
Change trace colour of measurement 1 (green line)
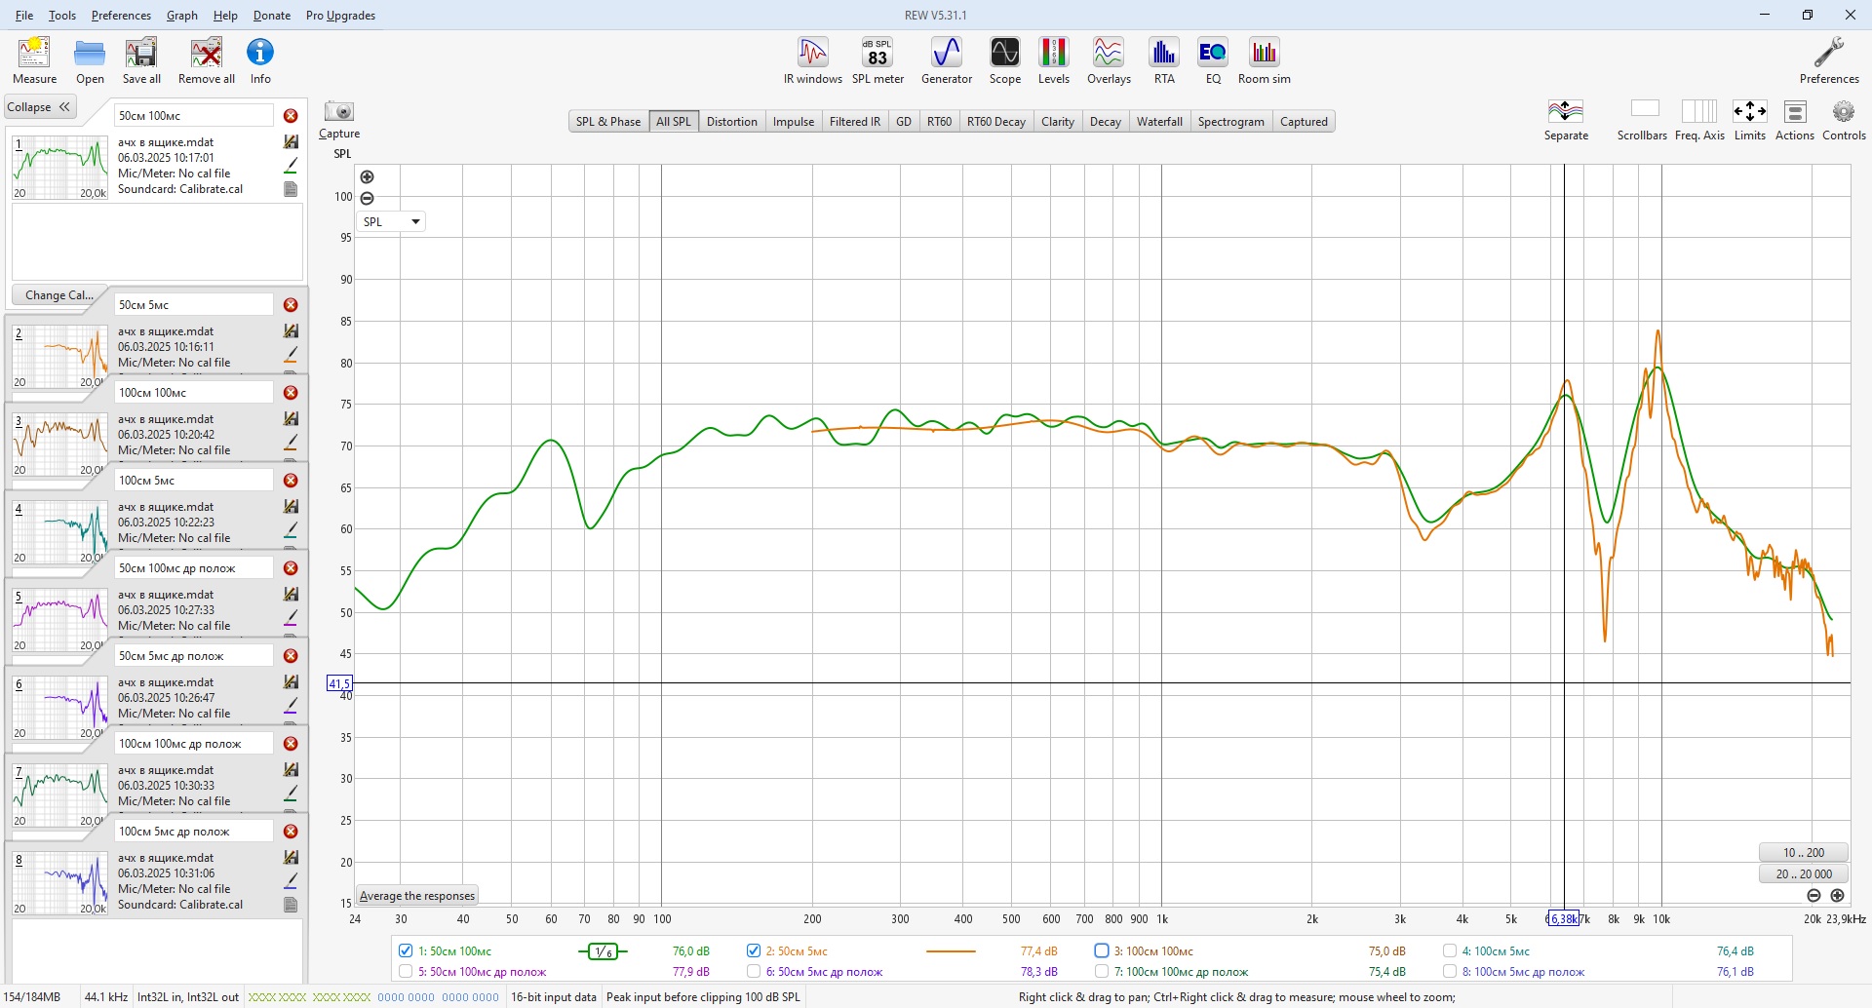[291, 166]
